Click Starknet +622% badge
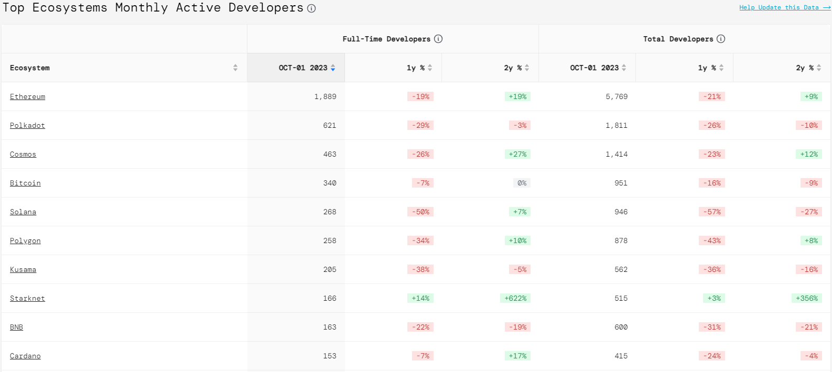 [x=515, y=298]
